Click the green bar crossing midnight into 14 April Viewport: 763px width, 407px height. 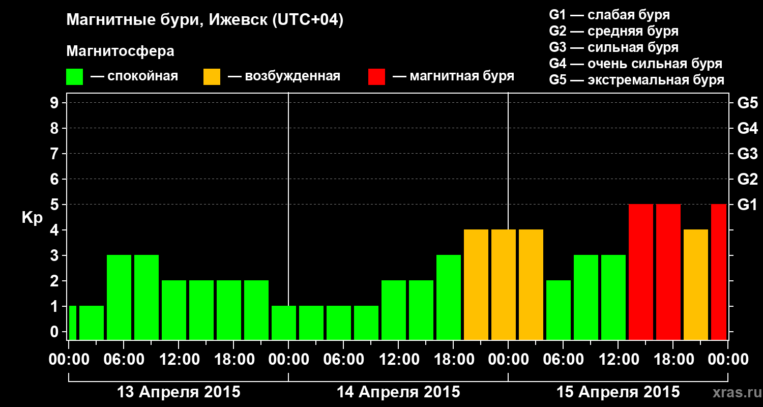pyautogui.click(x=284, y=323)
